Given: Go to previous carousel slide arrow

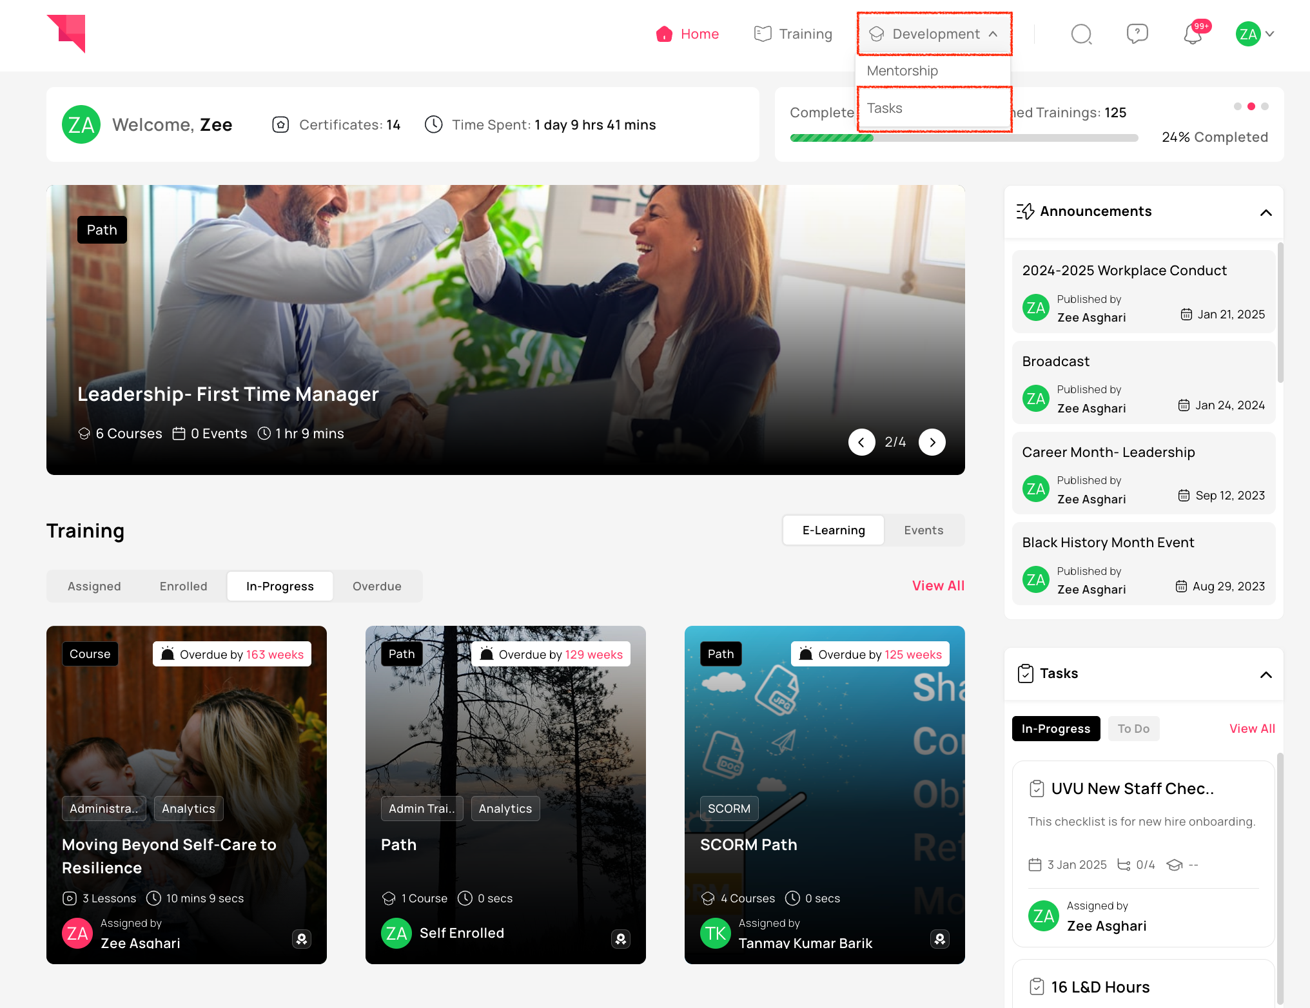Looking at the screenshot, I should pyautogui.click(x=861, y=442).
